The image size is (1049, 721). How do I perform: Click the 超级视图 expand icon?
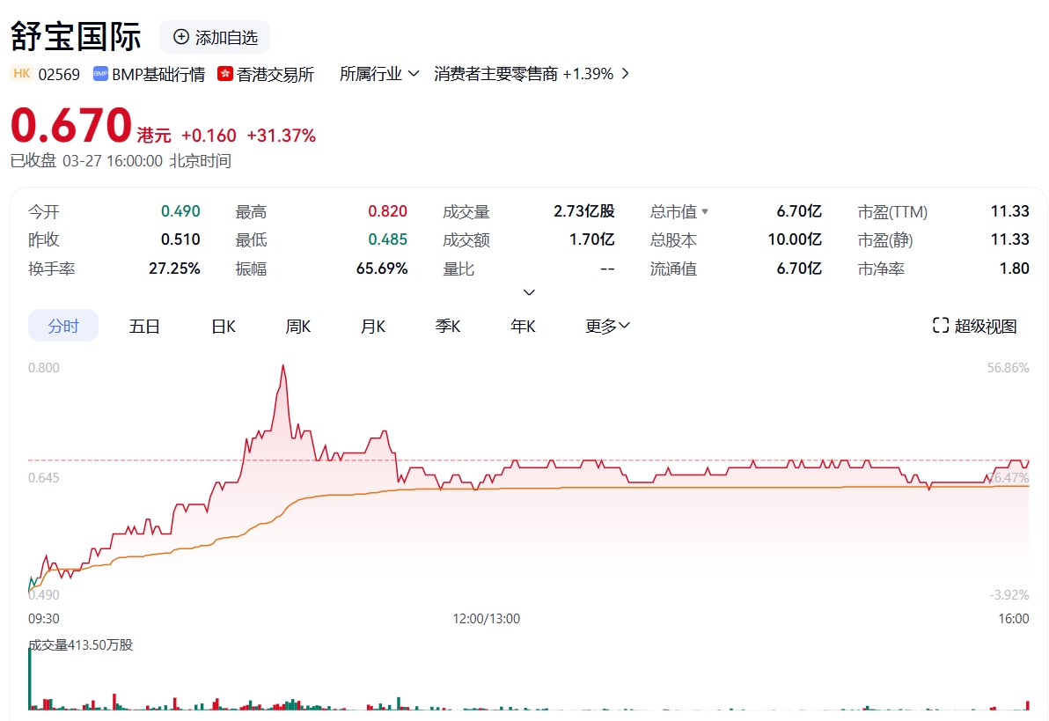[941, 326]
